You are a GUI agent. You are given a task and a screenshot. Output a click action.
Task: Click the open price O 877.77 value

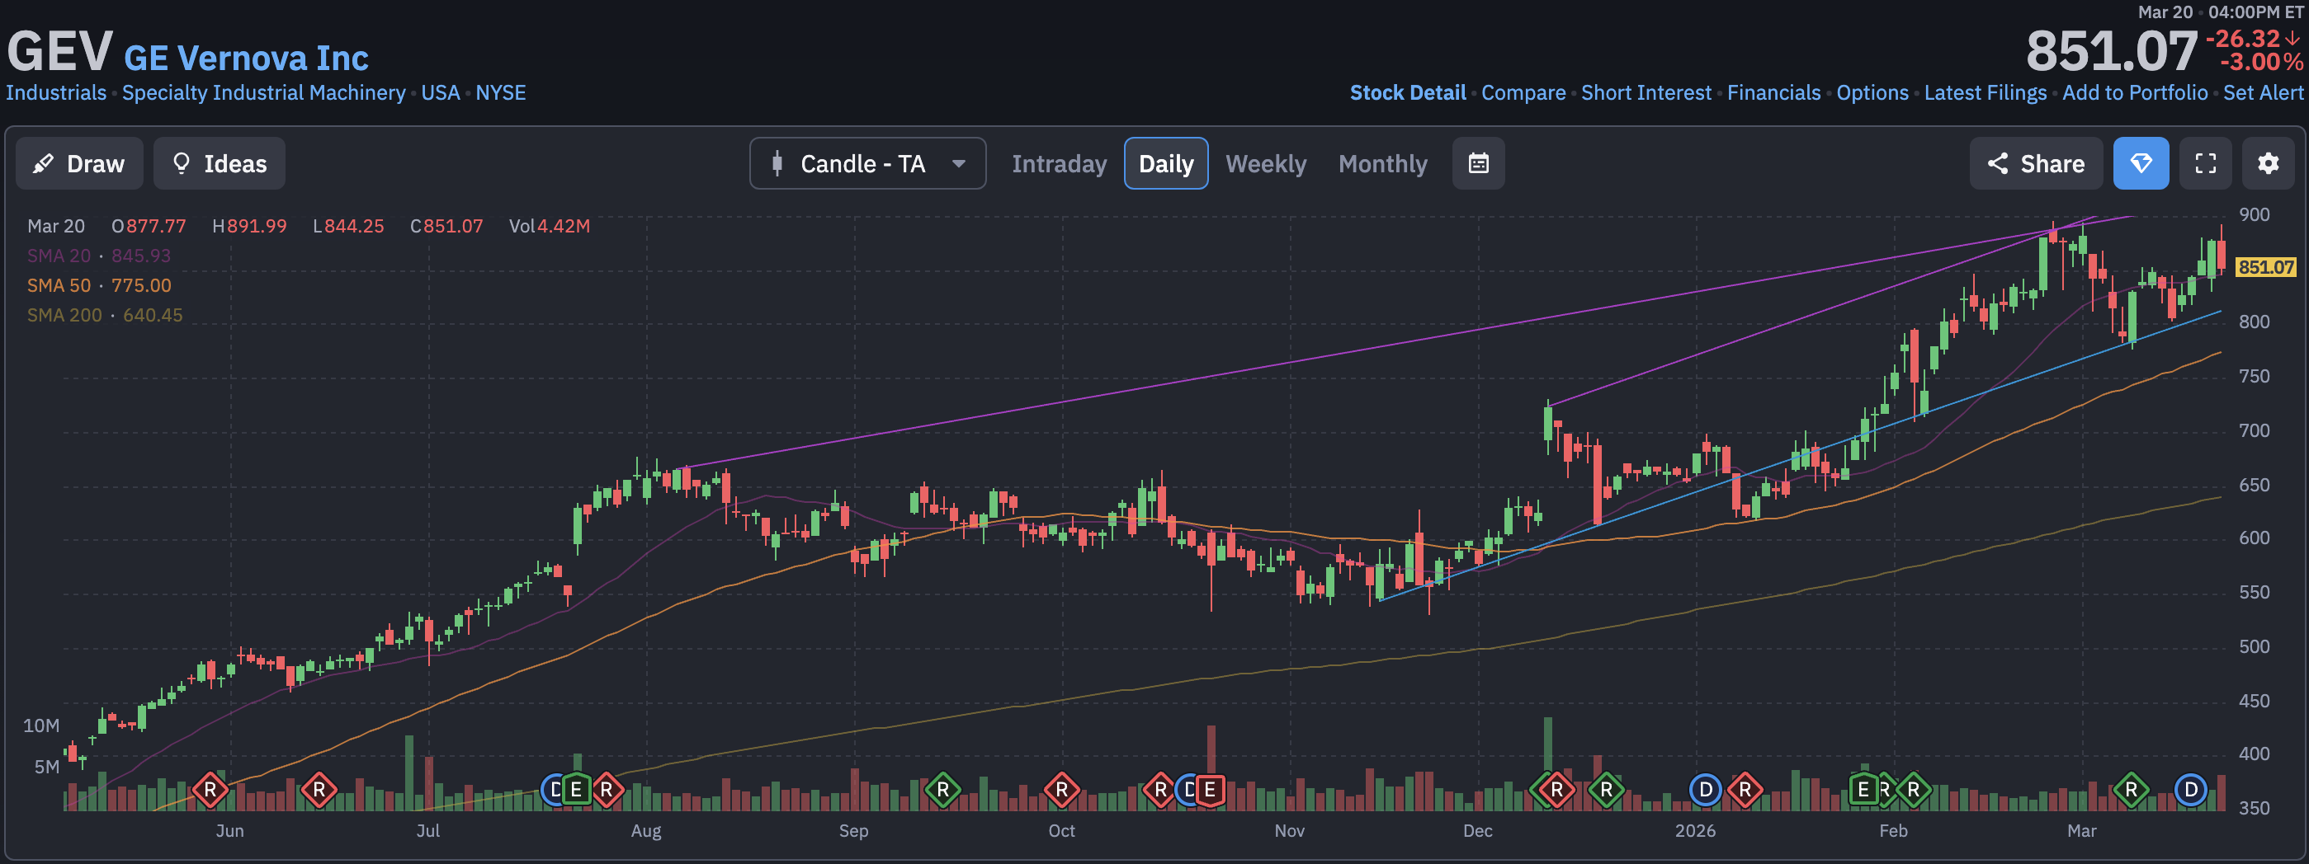tap(148, 227)
